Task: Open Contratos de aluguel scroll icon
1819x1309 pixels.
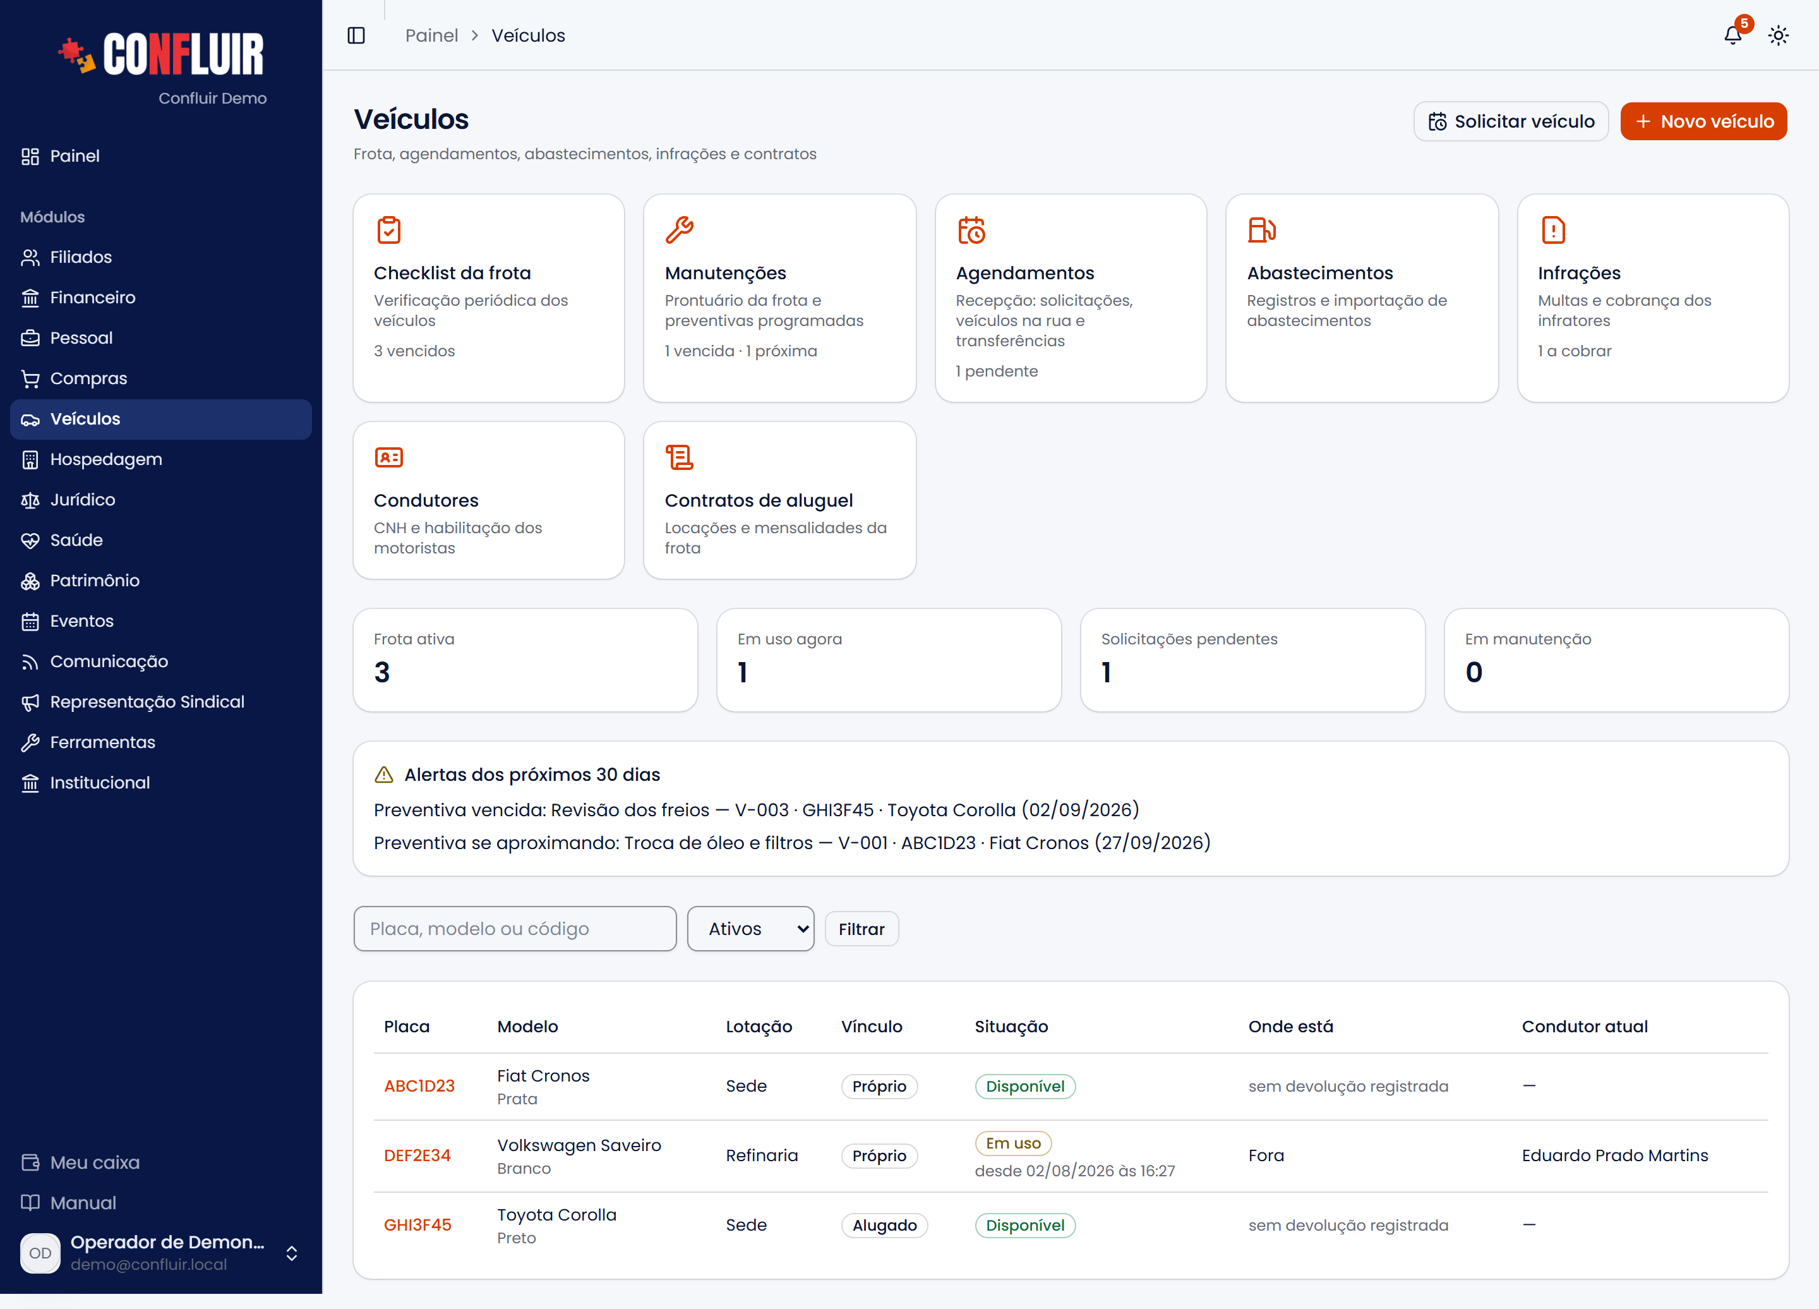Action: point(680,457)
